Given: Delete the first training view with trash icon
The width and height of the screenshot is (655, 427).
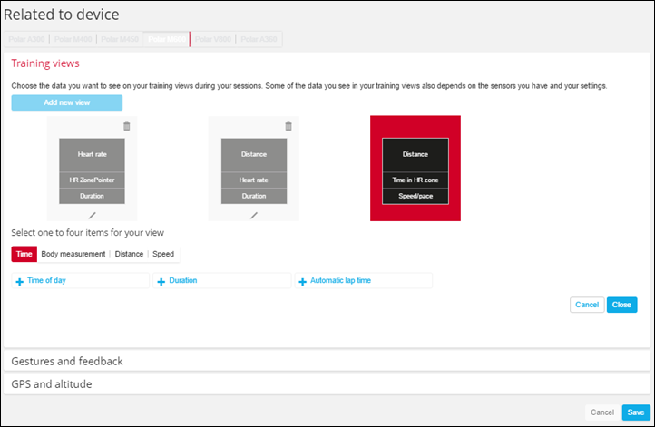Looking at the screenshot, I should coord(126,127).
